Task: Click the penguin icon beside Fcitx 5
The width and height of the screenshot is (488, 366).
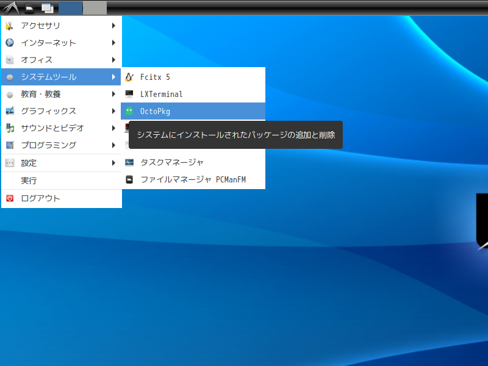Action: (x=129, y=77)
